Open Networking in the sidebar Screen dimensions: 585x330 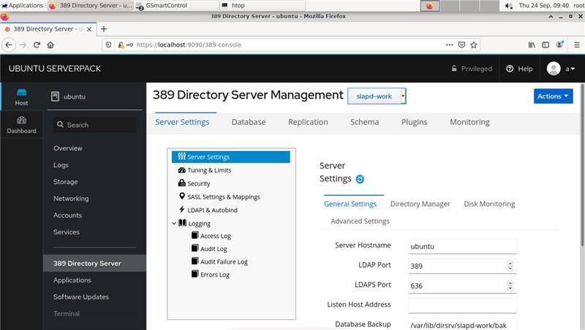pyautogui.click(x=71, y=199)
